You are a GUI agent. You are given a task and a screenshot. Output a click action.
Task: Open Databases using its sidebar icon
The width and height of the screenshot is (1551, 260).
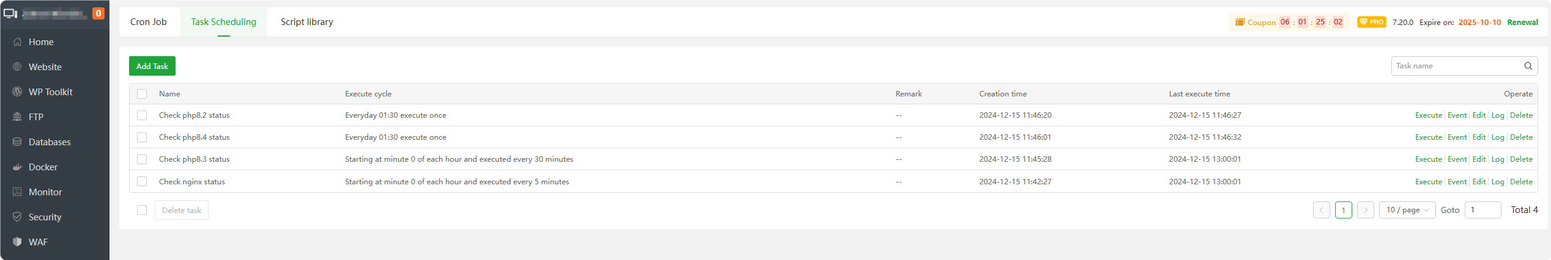coord(17,142)
